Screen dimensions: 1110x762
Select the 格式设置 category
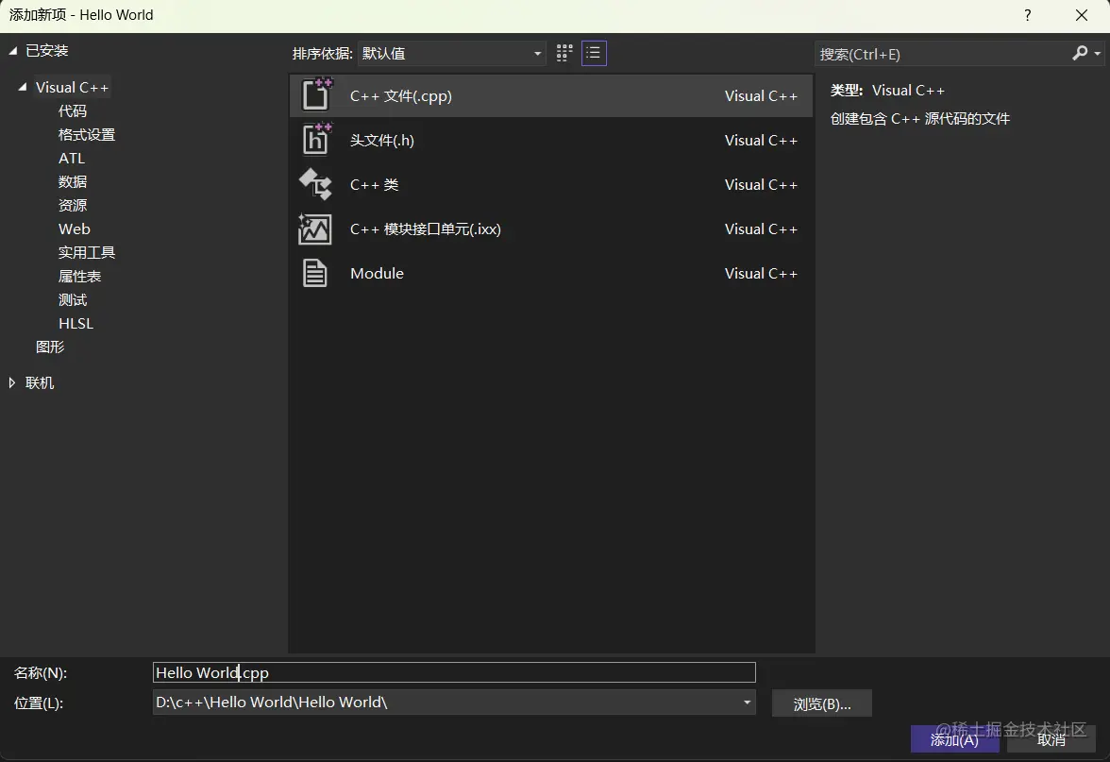[87, 134]
